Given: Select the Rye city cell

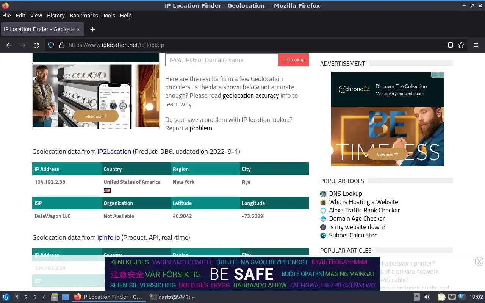Looking at the screenshot, I should coord(274,186).
